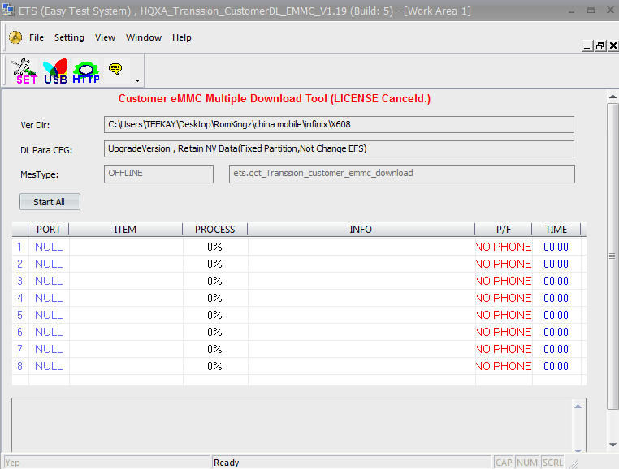Screen dimensions: 619x469
Task: Click the HTTP toolbar icon
Action: click(x=85, y=71)
